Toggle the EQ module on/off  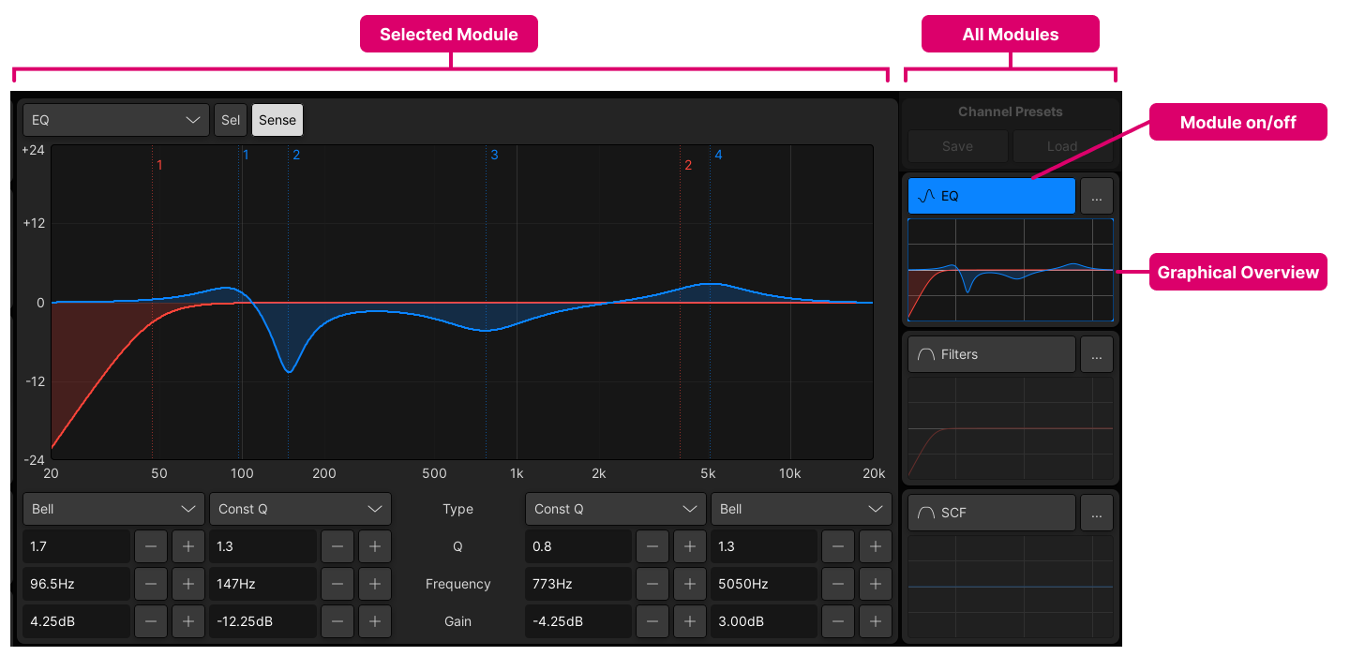(x=991, y=196)
